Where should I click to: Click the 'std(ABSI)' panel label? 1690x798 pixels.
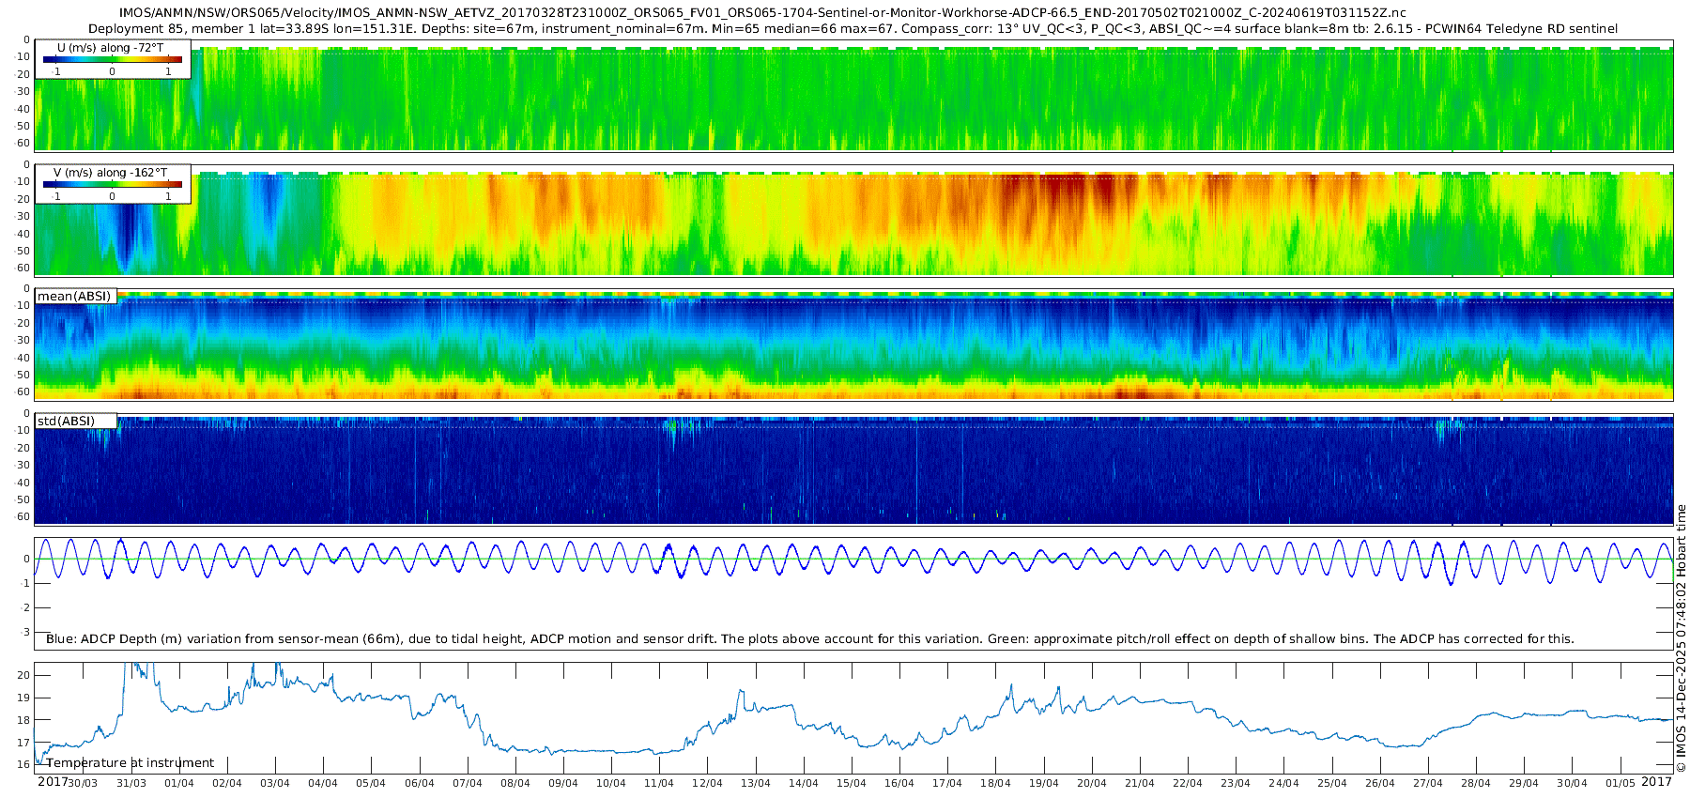(x=66, y=422)
